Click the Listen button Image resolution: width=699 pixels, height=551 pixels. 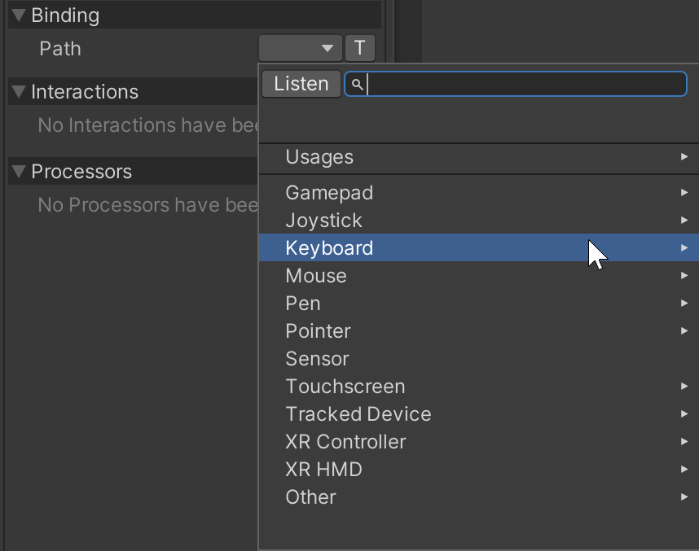point(301,83)
